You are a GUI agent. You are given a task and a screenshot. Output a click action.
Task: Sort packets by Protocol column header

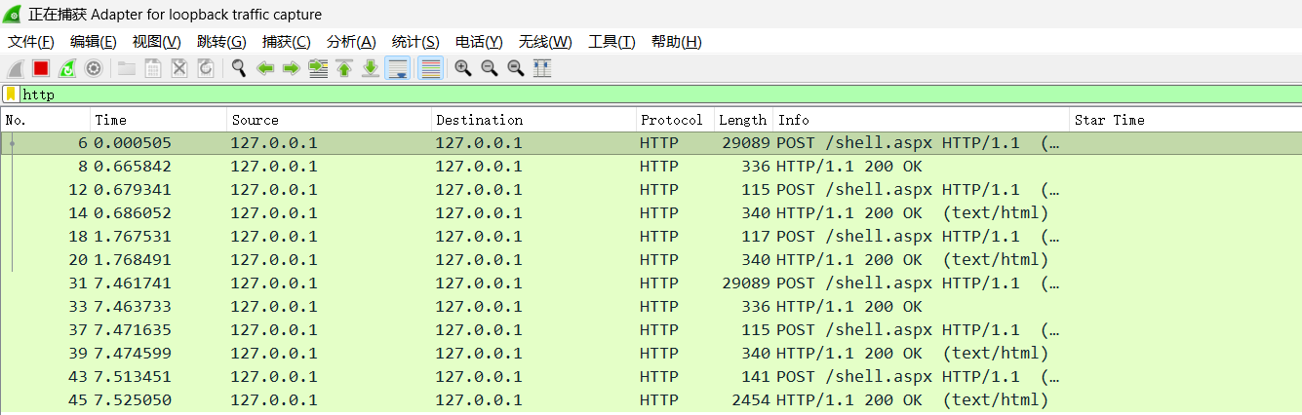click(671, 120)
